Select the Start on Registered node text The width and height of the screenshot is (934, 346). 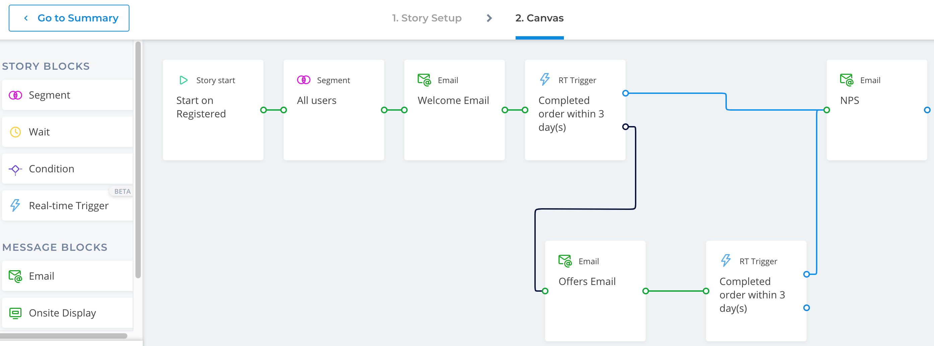point(201,107)
